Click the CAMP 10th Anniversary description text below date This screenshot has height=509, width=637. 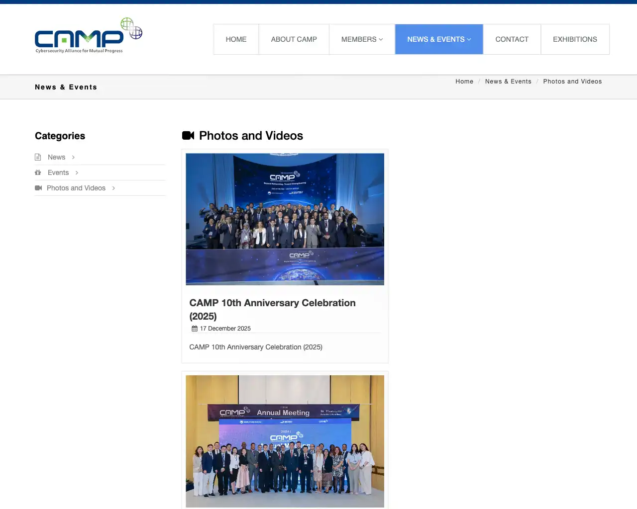[x=256, y=347]
